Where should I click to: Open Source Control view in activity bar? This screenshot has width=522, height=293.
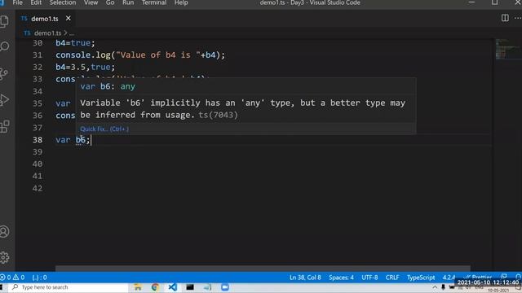(x=4, y=73)
